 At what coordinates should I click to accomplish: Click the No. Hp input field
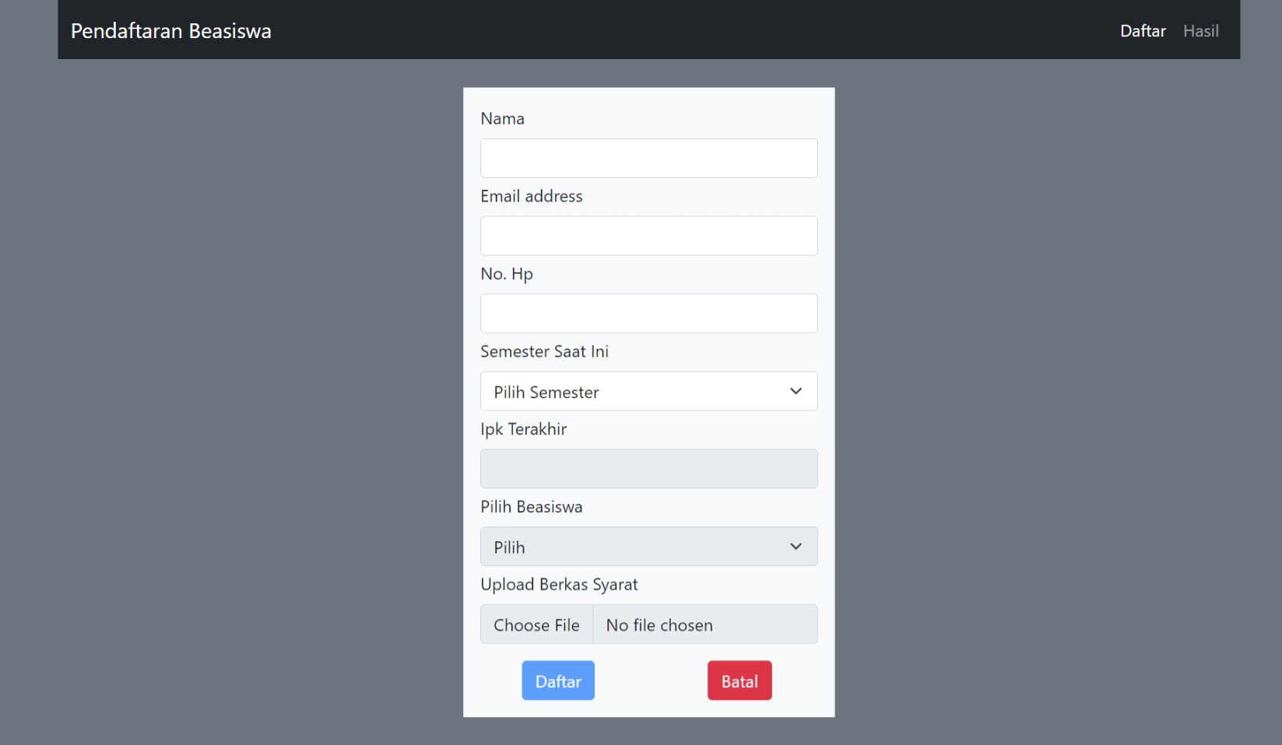(x=648, y=313)
